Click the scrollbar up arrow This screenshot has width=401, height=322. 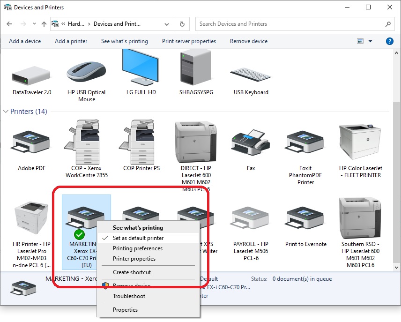click(x=396, y=53)
